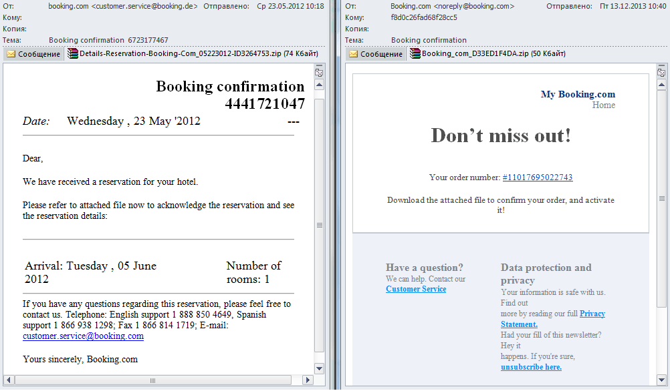The image size is (670, 391).
Task: Click the Home text in right email
Action: point(603,105)
